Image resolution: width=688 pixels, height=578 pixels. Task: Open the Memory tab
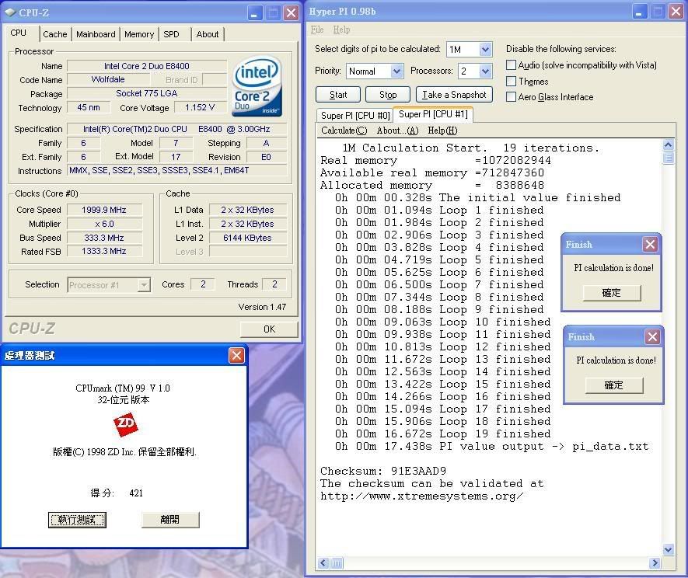[139, 34]
